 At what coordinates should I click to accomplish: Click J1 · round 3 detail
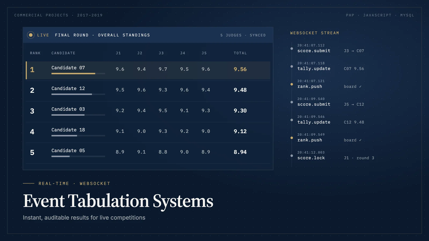(x=359, y=158)
